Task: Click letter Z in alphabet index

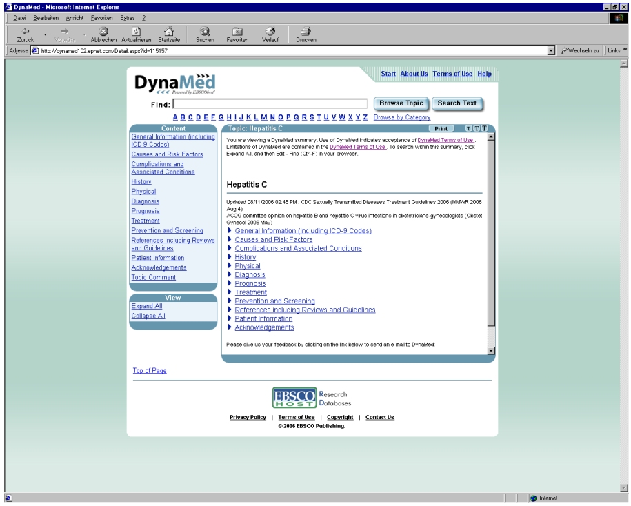Action: (365, 117)
